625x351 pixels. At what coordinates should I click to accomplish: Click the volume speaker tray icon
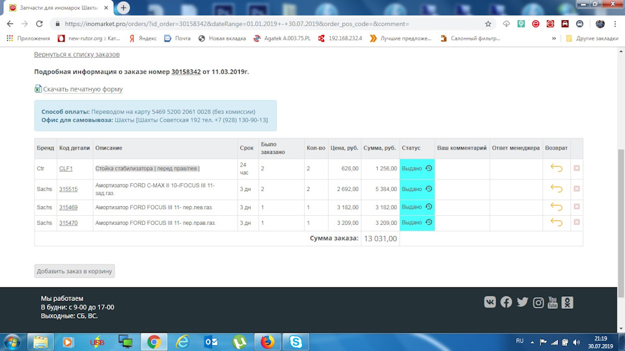point(576,343)
